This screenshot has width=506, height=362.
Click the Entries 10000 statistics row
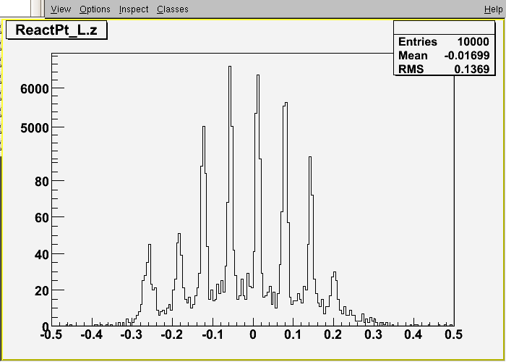click(444, 42)
